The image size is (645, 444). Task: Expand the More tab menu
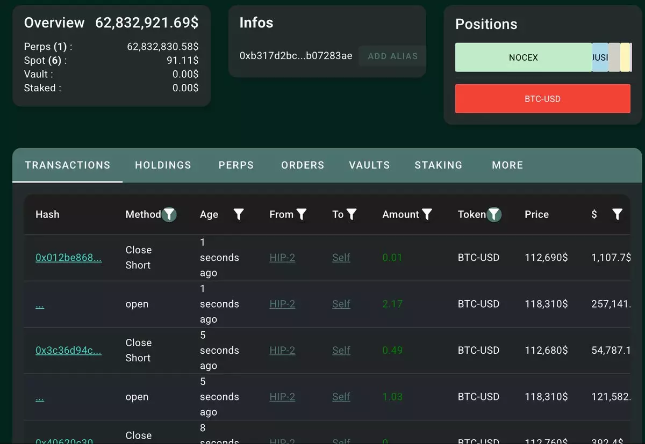pos(507,165)
